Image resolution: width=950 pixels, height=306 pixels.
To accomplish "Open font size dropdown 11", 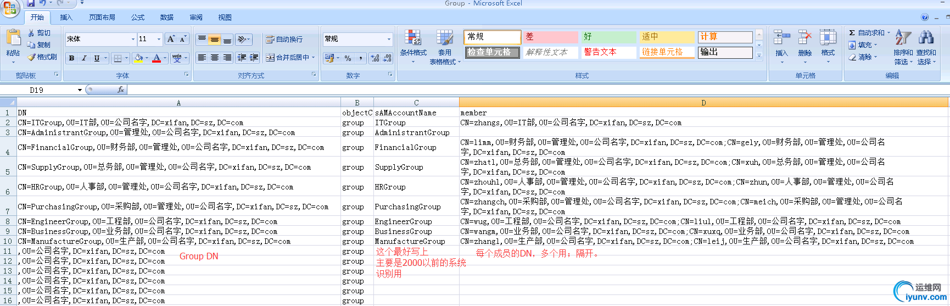I will tap(159, 39).
